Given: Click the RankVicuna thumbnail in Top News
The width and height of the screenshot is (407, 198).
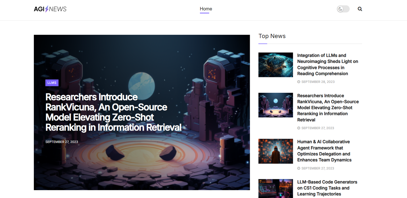Looking at the screenshot, I should click(275, 105).
